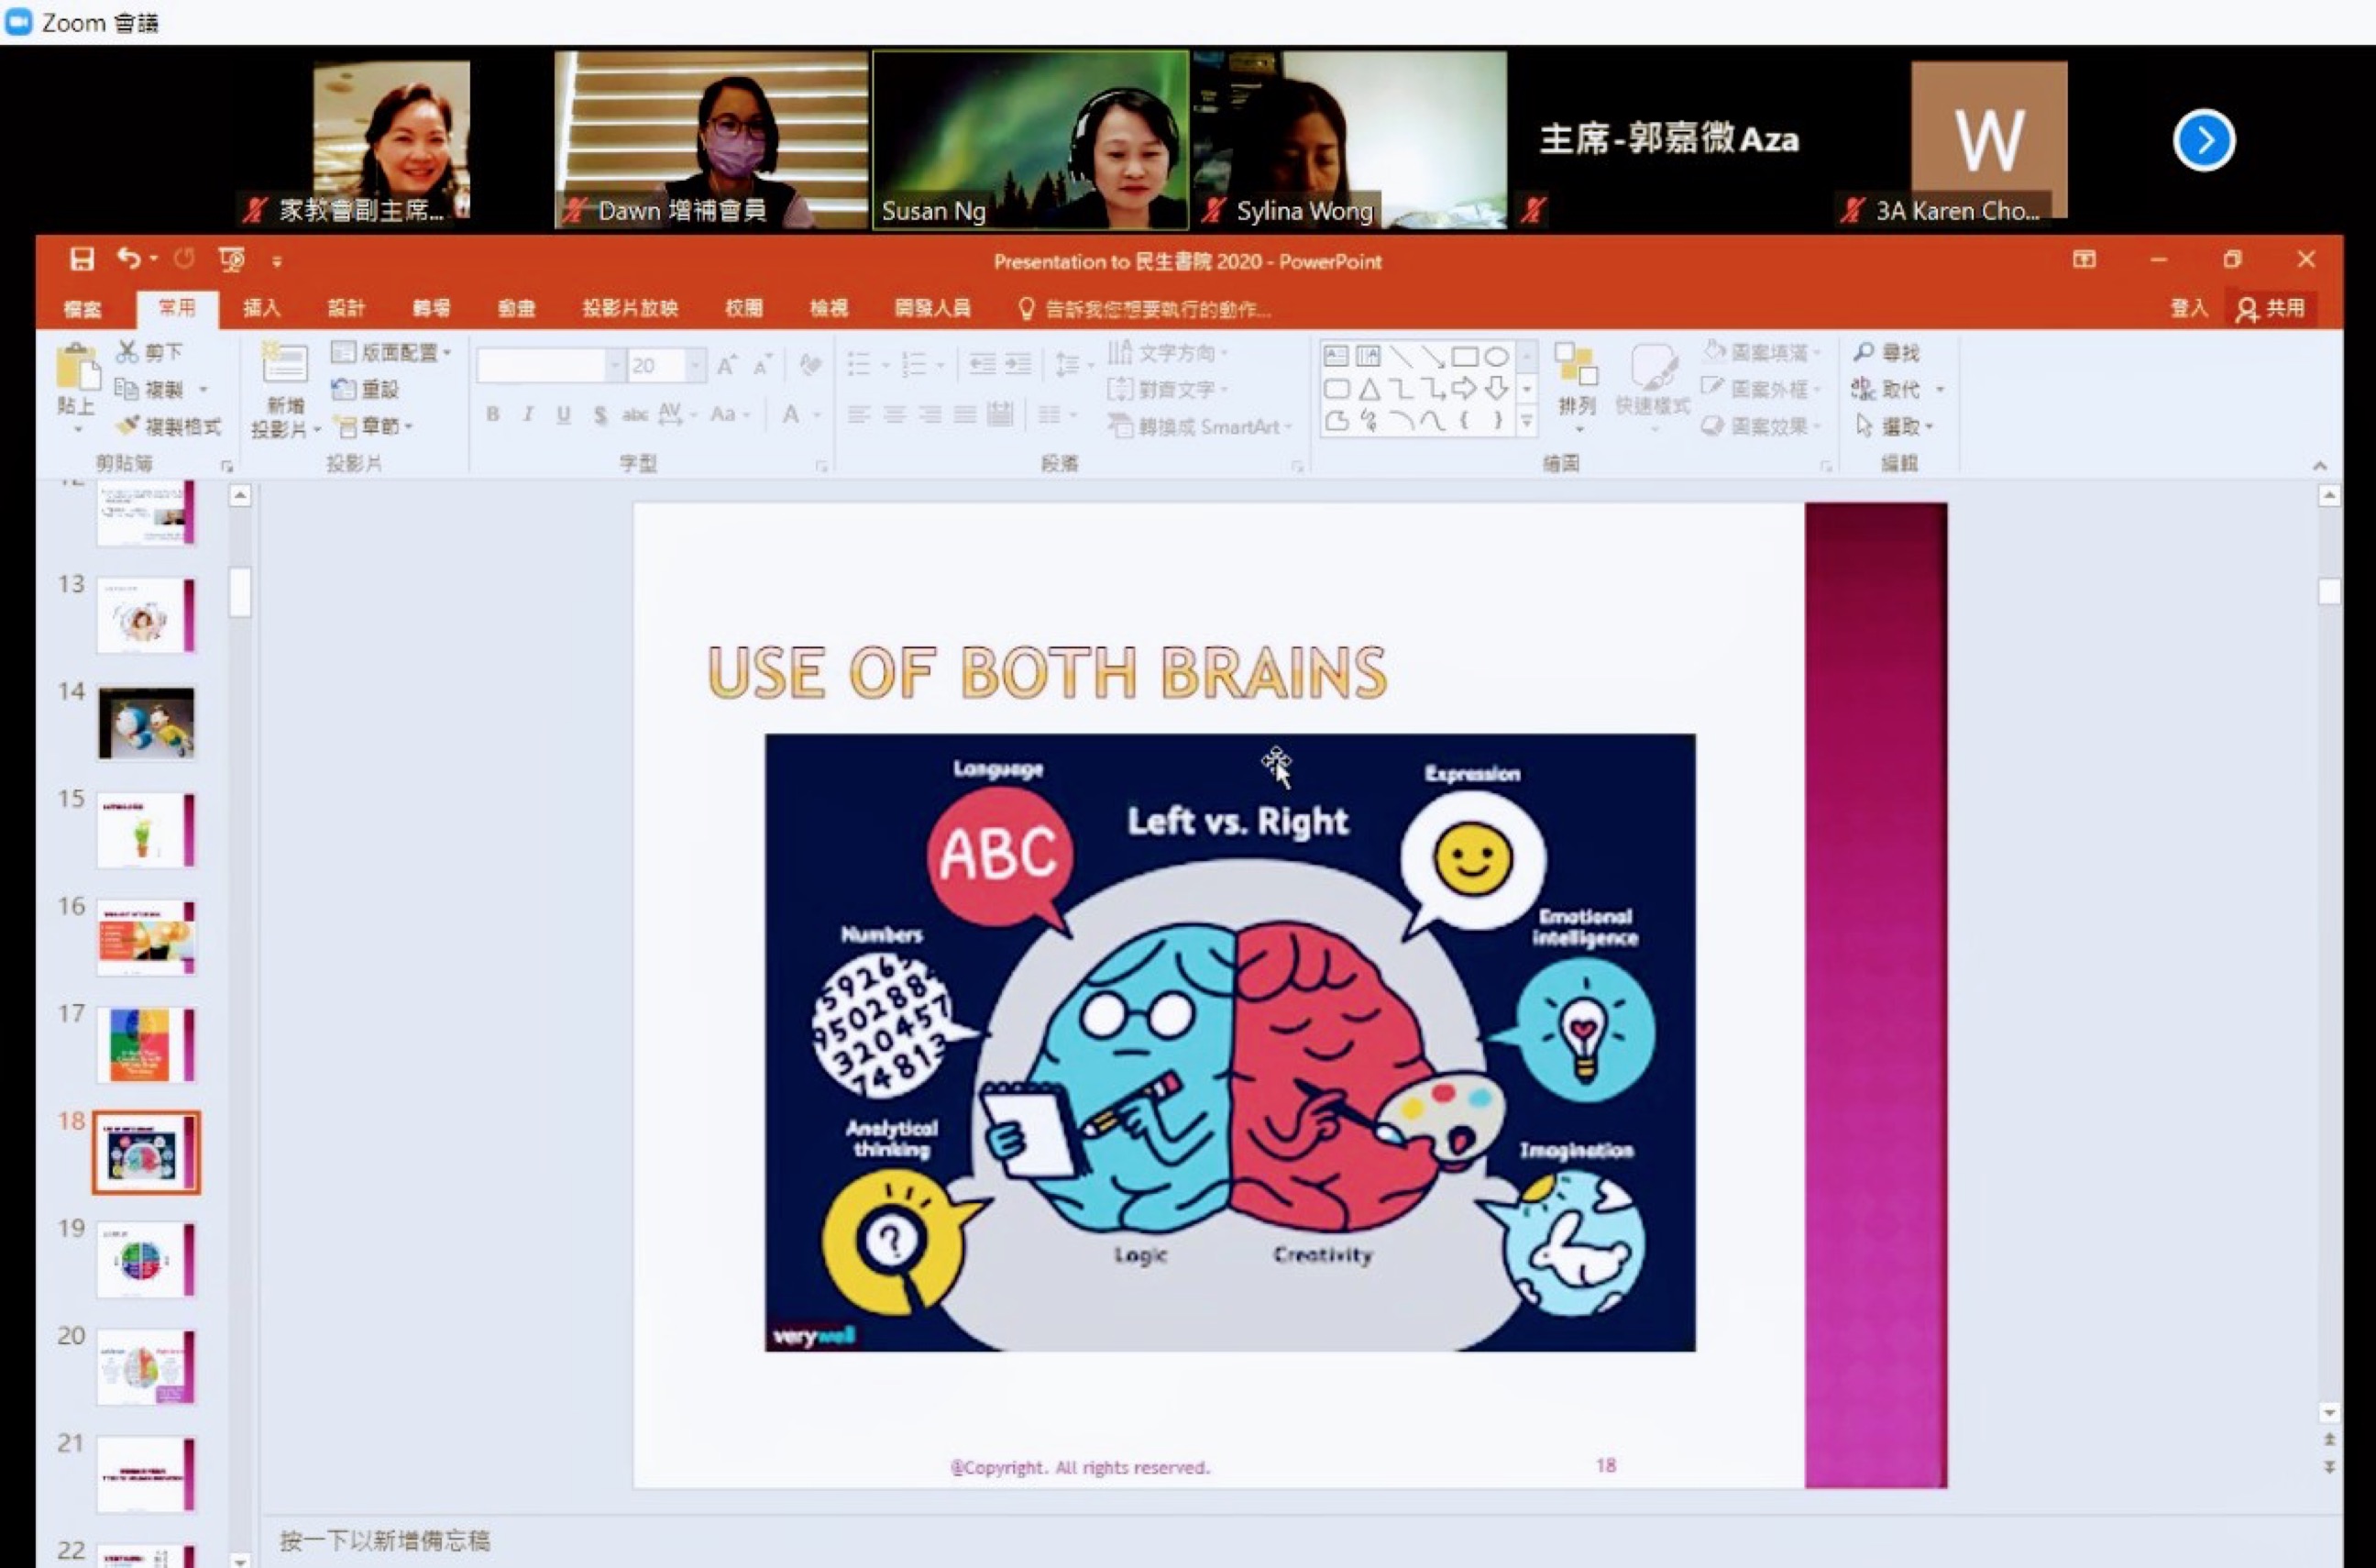This screenshot has height=1568, width=2376.
Task: Click the Redo icon next to Undo
Action: click(x=184, y=259)
